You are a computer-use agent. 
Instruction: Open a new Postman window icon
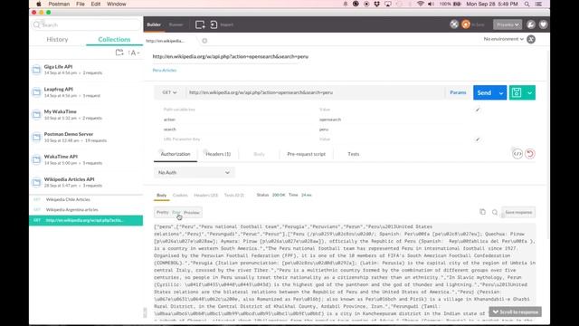pos(200,24)
